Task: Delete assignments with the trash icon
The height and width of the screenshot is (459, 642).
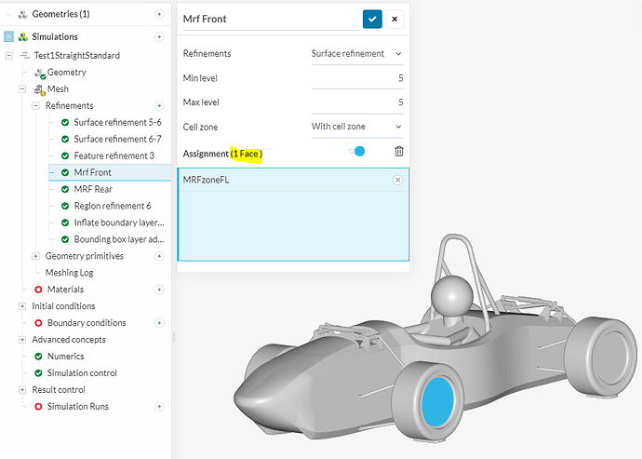Action: pos(399,152)
